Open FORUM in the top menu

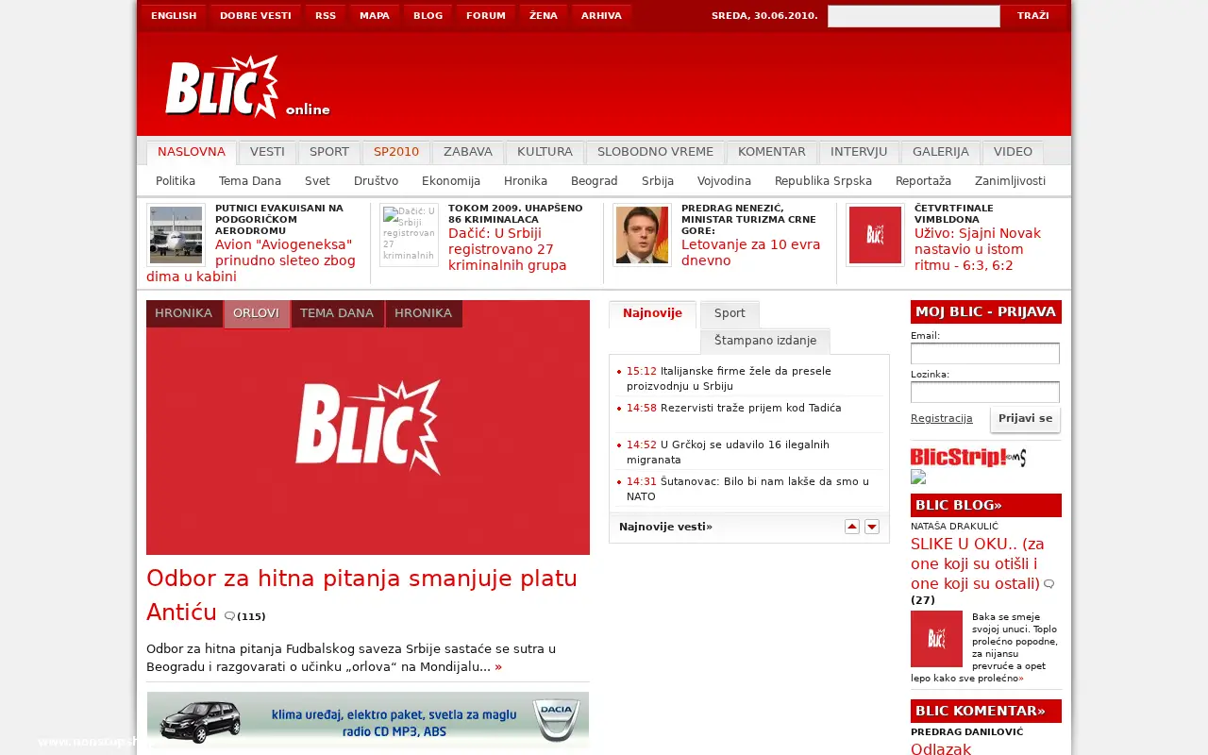[x=486, y=16]
